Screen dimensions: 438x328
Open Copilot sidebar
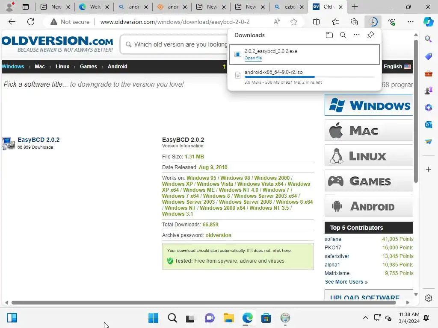point(428,22)
